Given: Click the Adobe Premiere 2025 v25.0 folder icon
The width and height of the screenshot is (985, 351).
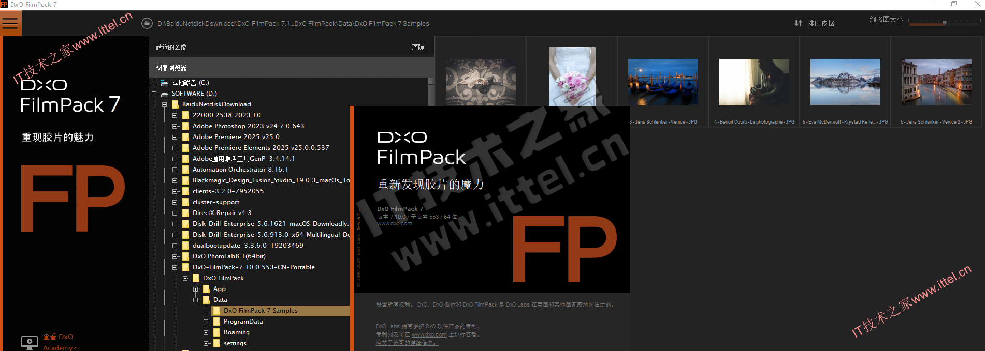Looking at the screenshot, I should [186, 137].
